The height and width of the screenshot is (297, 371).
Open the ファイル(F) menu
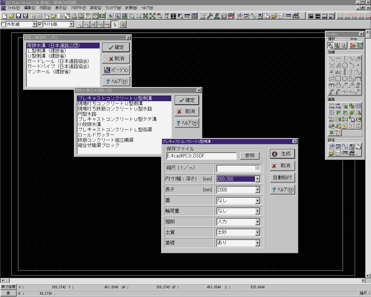click(x=14, y=8)
